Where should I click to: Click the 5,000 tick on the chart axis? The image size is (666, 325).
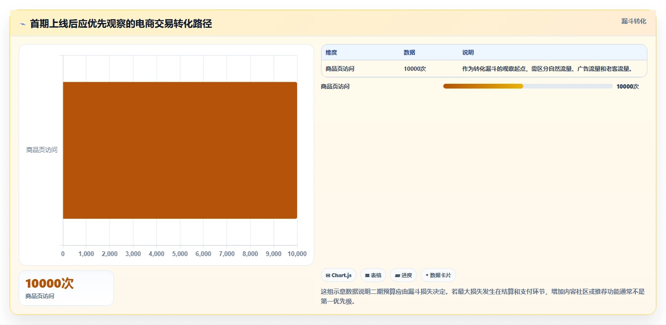(180, 254)
